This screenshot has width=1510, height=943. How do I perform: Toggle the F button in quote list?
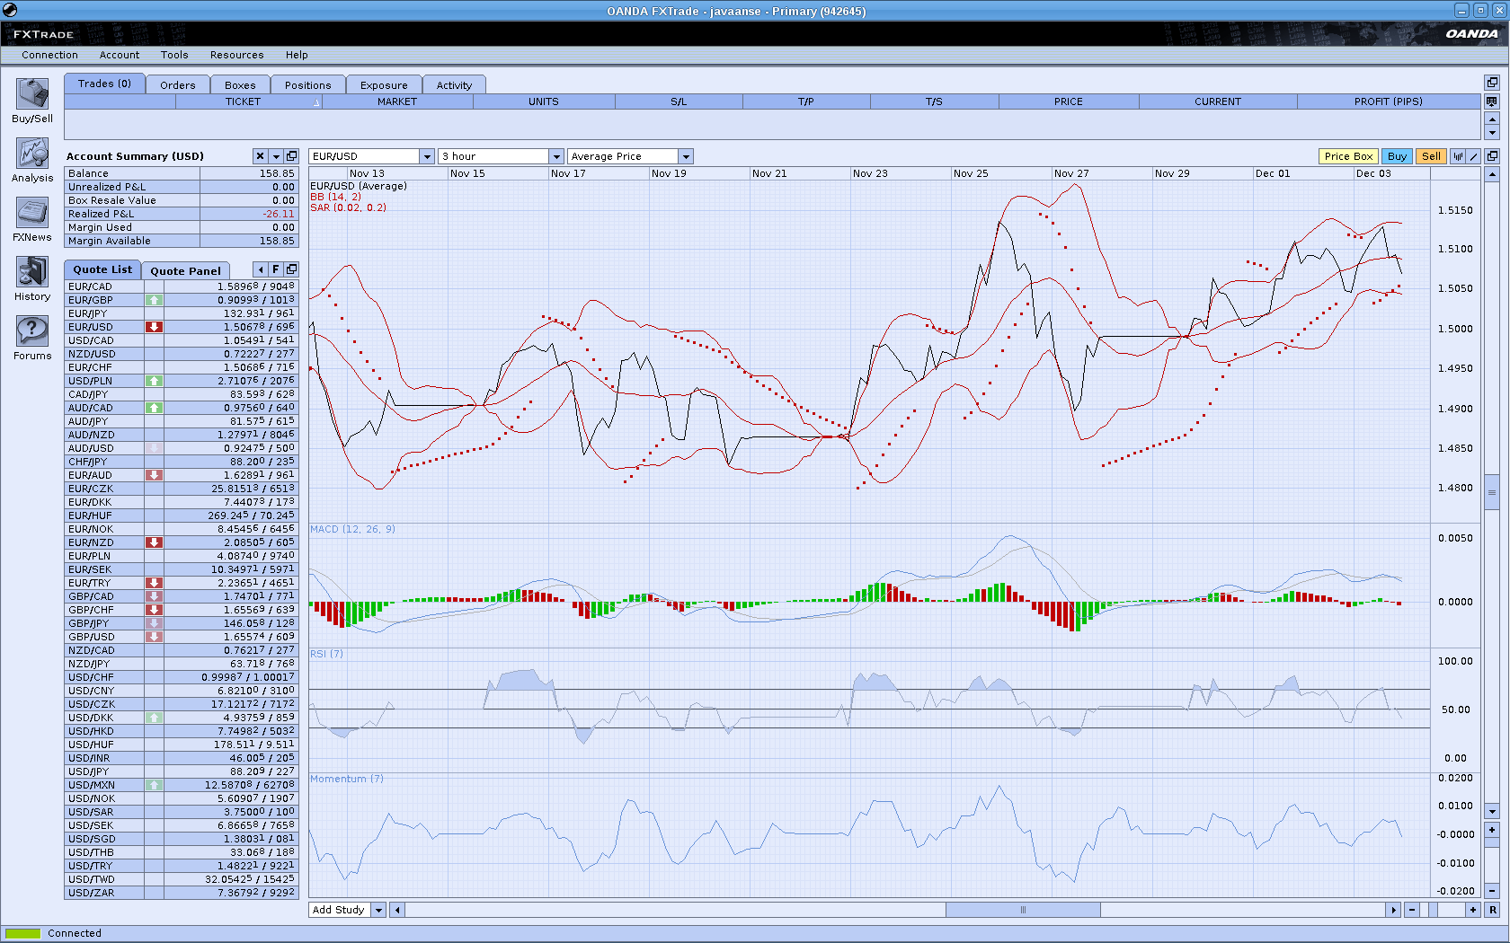pos(276,269)
